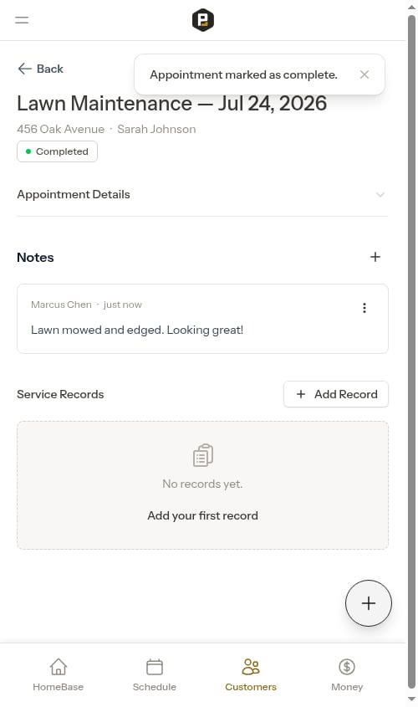Click the Completed status badge
Viewport: 418px width, 707px height.
tap(57, 151)
